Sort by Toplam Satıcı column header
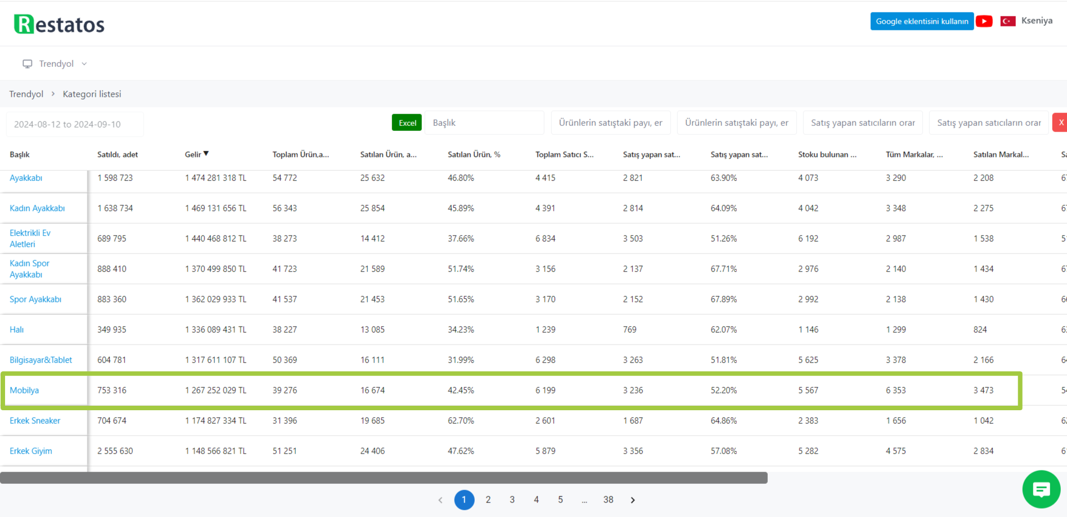This screenshot has height=517, width=1067. point(564,155)
